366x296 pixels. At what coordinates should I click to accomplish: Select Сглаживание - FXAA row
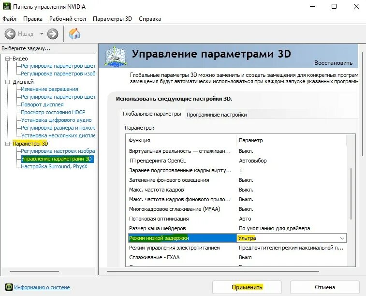[237, 257]
